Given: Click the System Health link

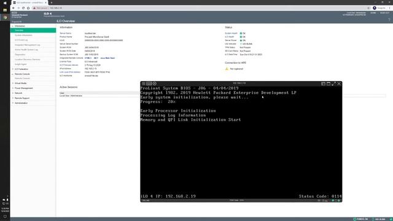Looking at the screenshot, I should pyautogui.click(x=231, y=33).
